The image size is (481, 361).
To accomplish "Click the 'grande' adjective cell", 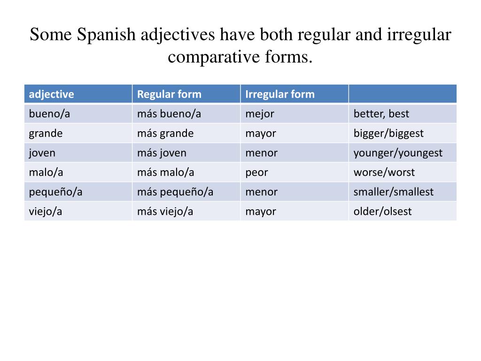I will (78, 133).
